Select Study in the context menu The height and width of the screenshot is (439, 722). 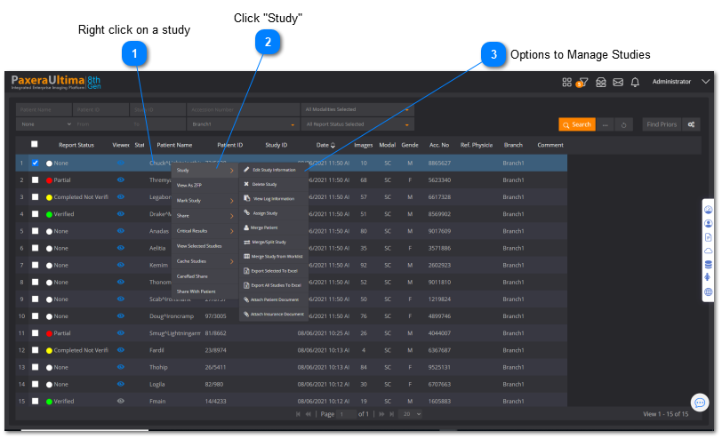(205, 171)
